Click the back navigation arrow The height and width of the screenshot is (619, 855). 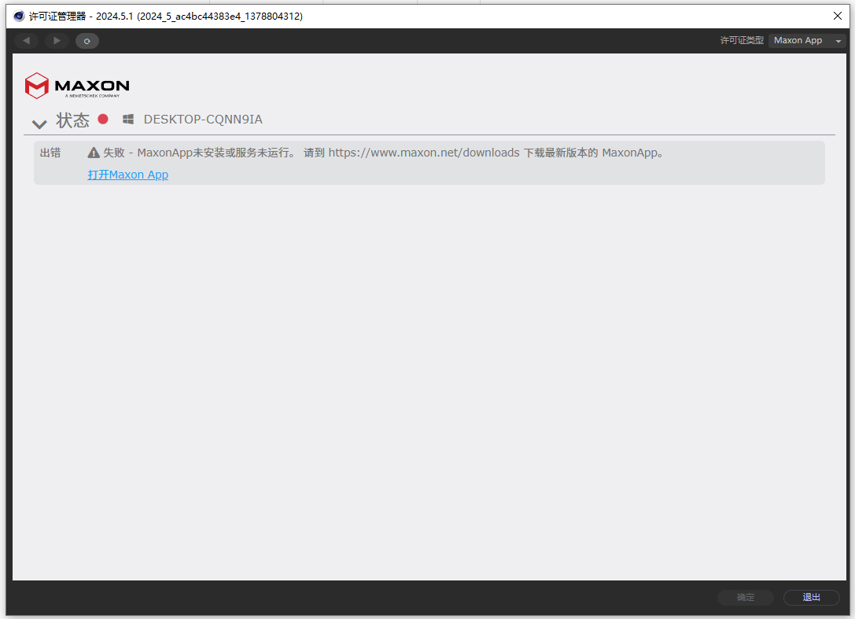pos(26,41)
